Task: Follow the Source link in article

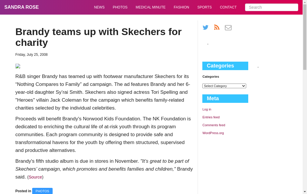Action: pos(35,177)
